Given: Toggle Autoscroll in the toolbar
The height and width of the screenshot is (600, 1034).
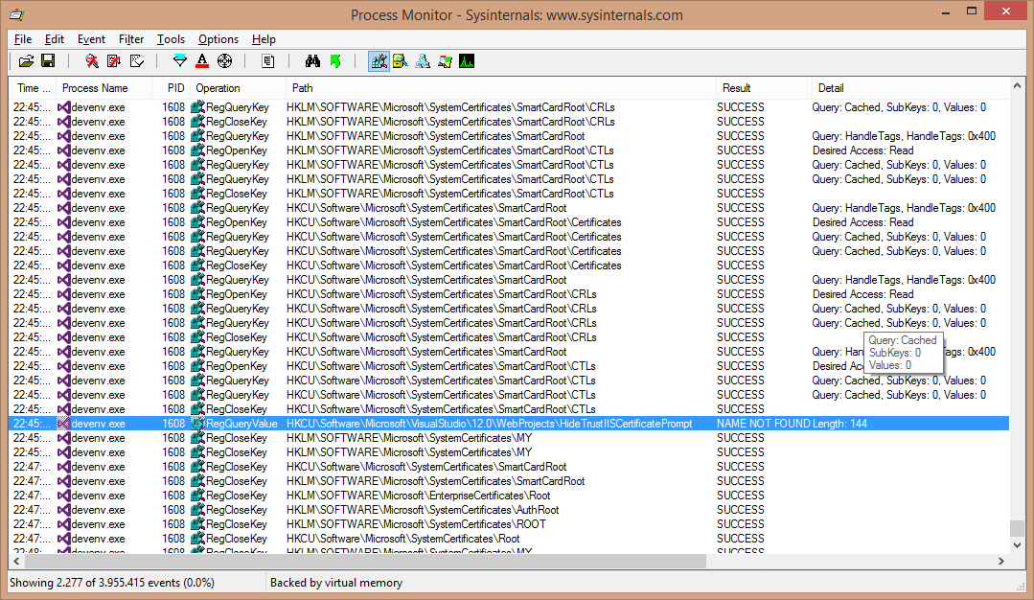Looking at the screenshot, I should [114, 61].
